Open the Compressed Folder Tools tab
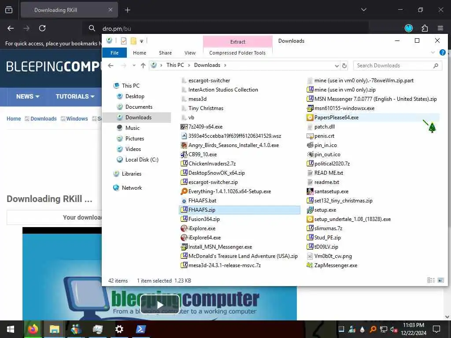 [x=237, y=53]
